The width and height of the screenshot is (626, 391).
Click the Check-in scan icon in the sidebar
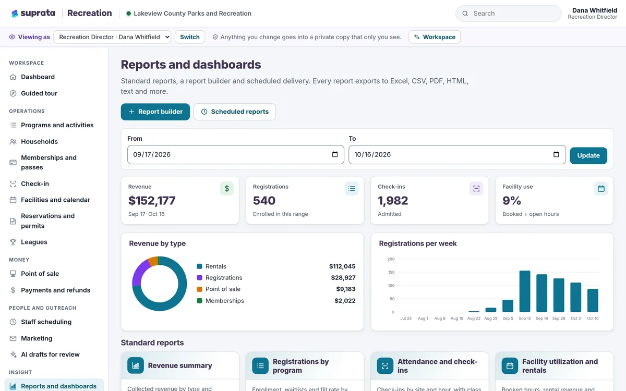click(13, 184)
